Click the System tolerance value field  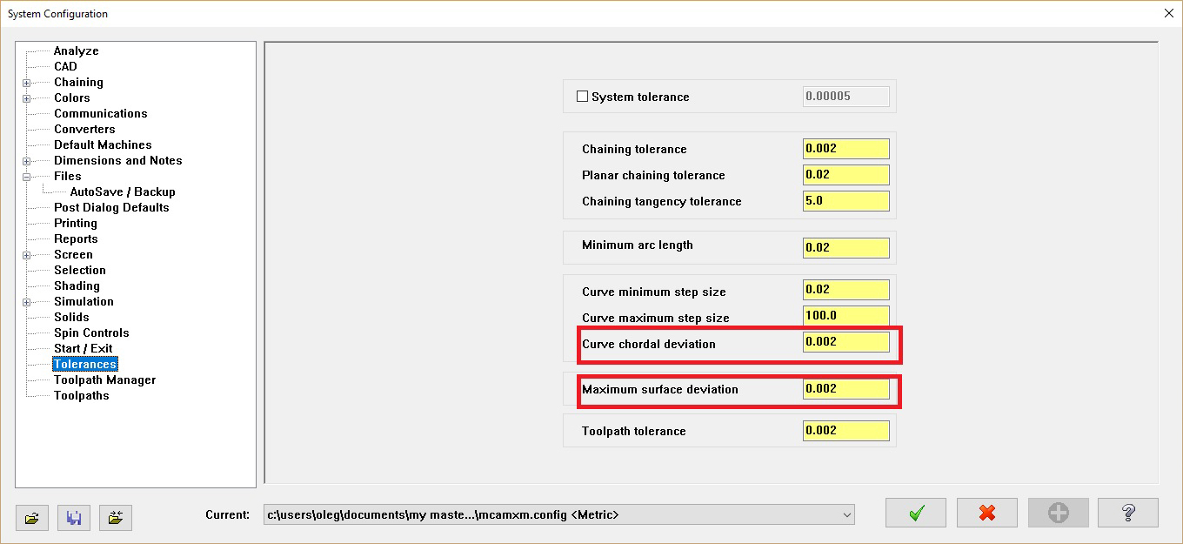point(846,97)
